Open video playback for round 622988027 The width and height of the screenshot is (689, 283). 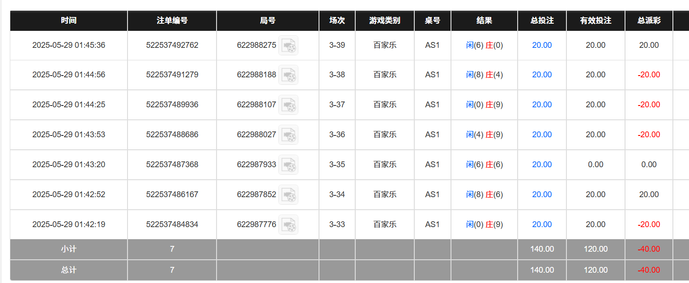pos(288,135)
